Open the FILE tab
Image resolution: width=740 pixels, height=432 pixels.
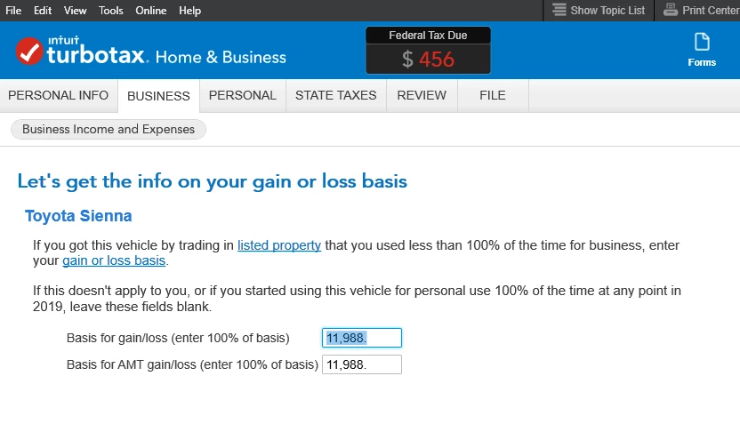[x=493, y=96]
